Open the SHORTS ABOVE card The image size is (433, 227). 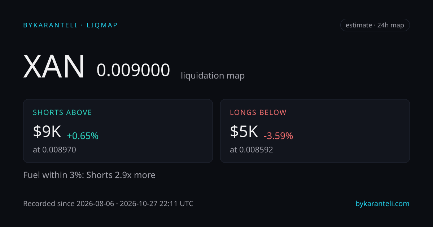[118, 131]
